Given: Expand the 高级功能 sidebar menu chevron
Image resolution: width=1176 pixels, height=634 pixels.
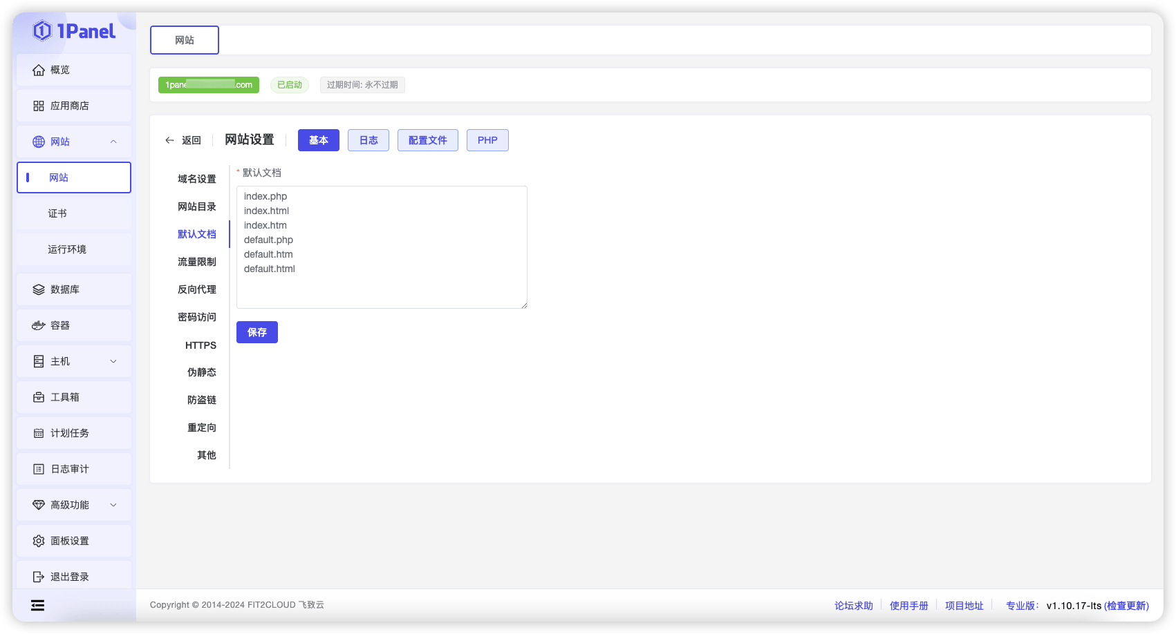Looking at the screenshot, I should pyautogui.click(x=113, y=505).
